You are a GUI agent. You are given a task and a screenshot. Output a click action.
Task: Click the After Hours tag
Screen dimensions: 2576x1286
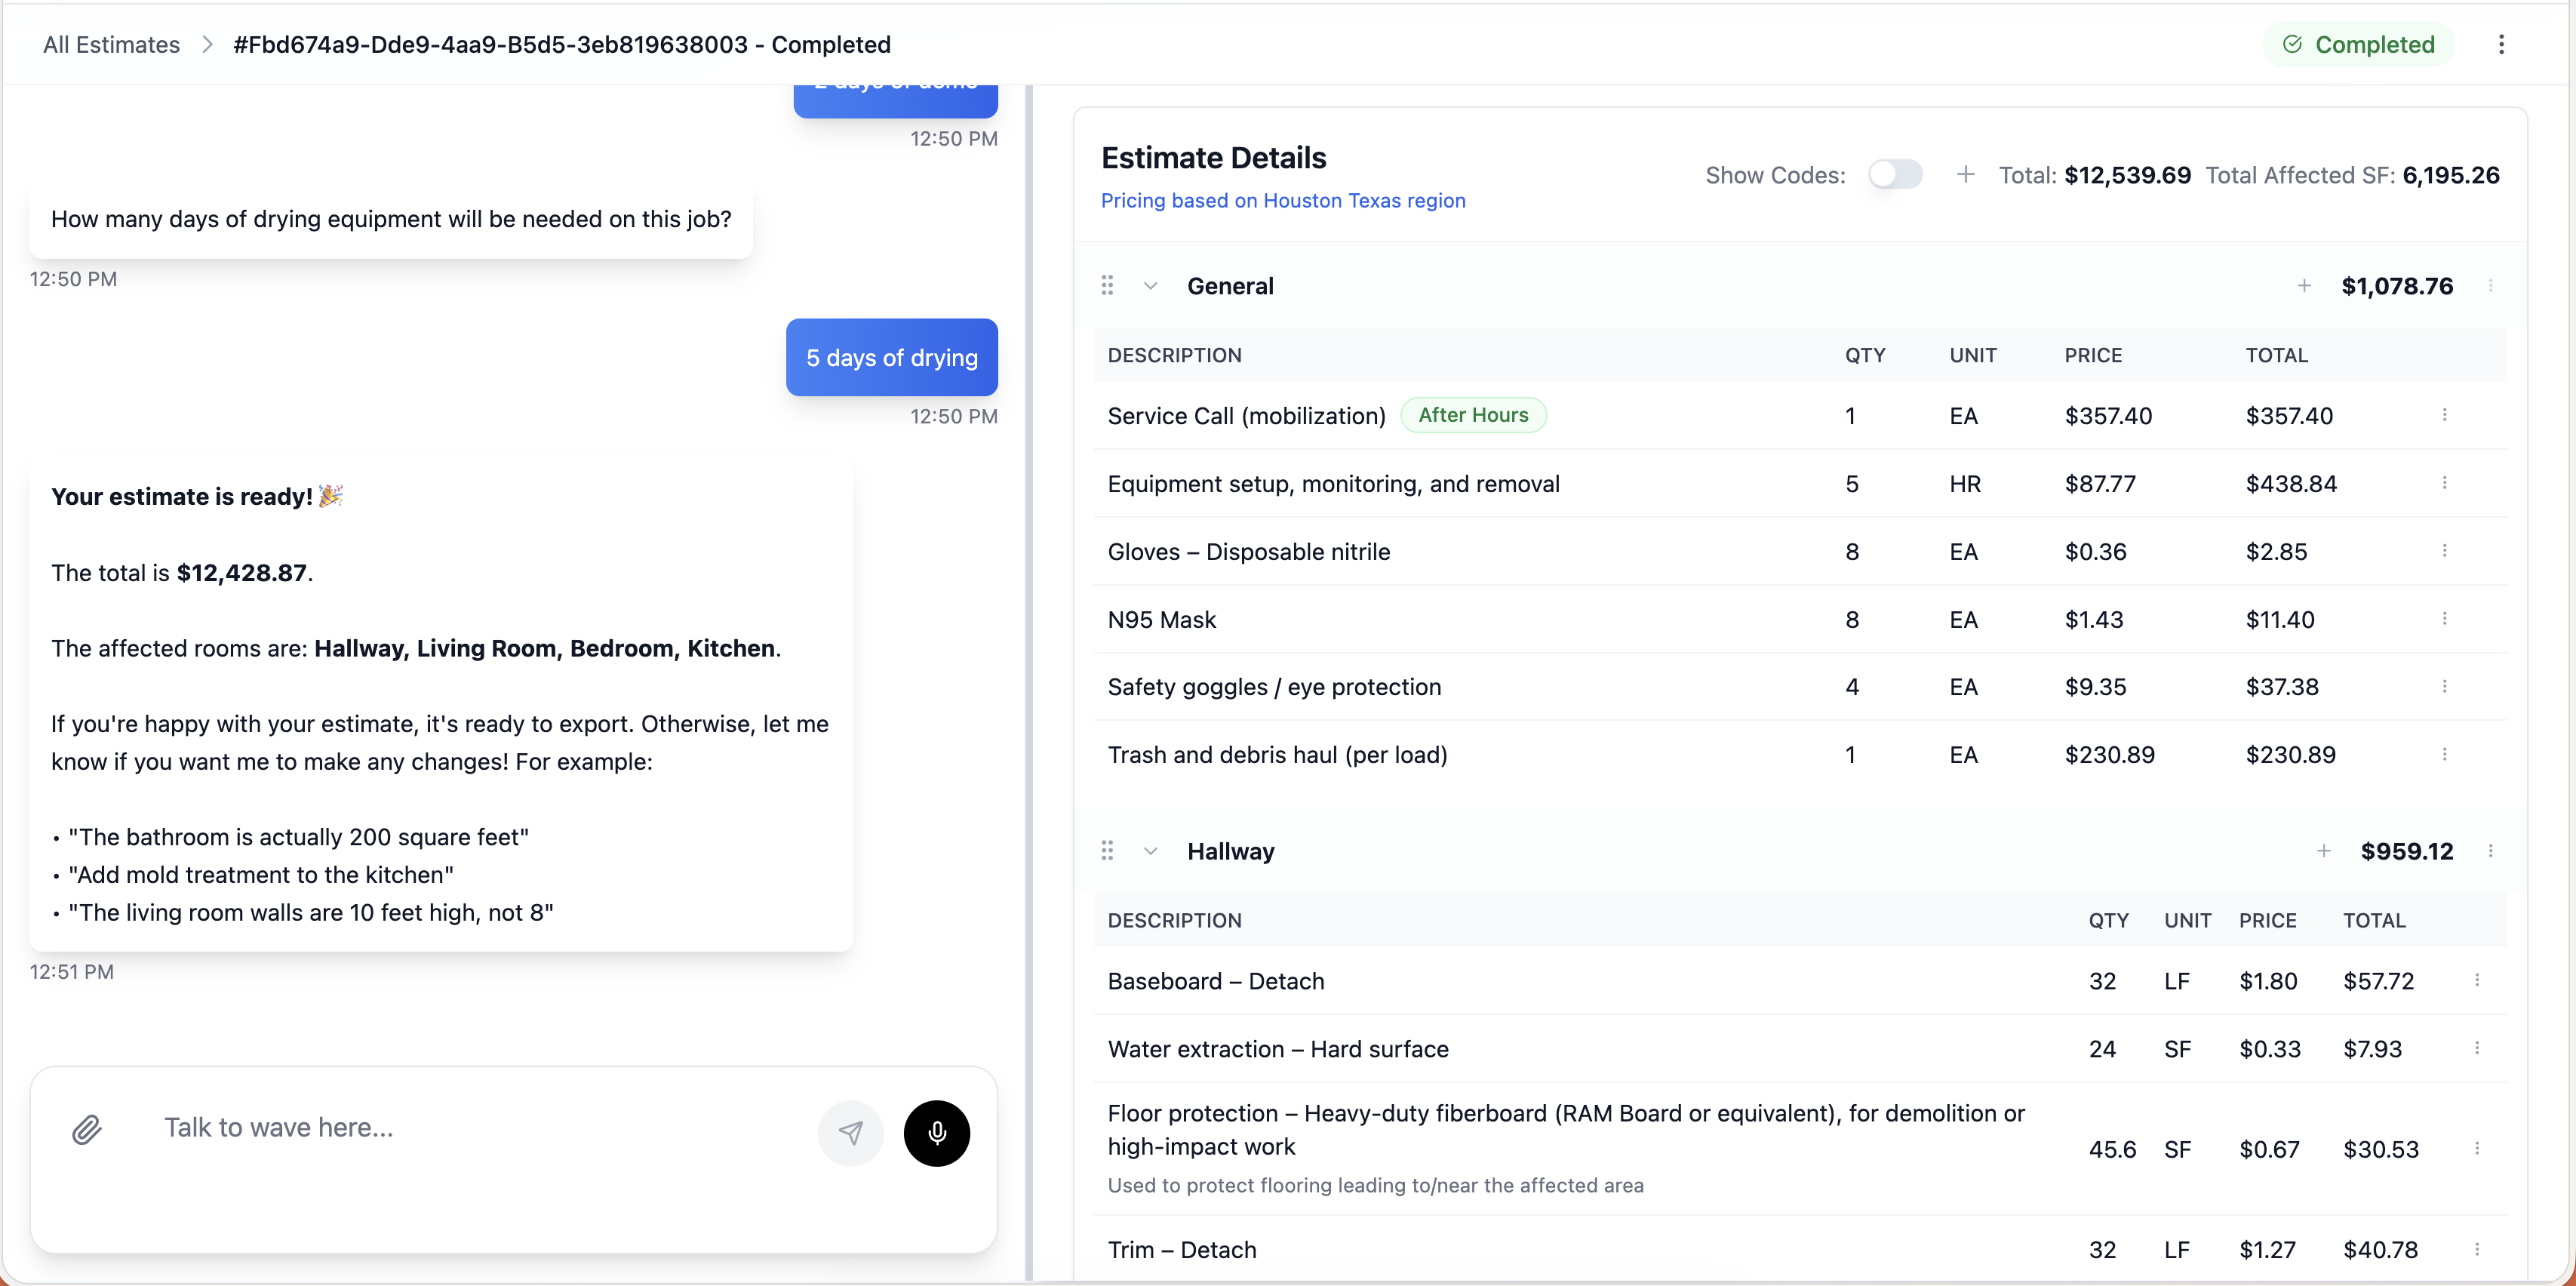[x=1473, y=415]
